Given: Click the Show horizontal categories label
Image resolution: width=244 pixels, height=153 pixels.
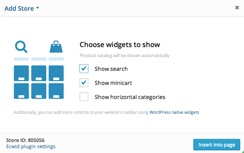Looking at the screenshot, I should pos(130,97).
